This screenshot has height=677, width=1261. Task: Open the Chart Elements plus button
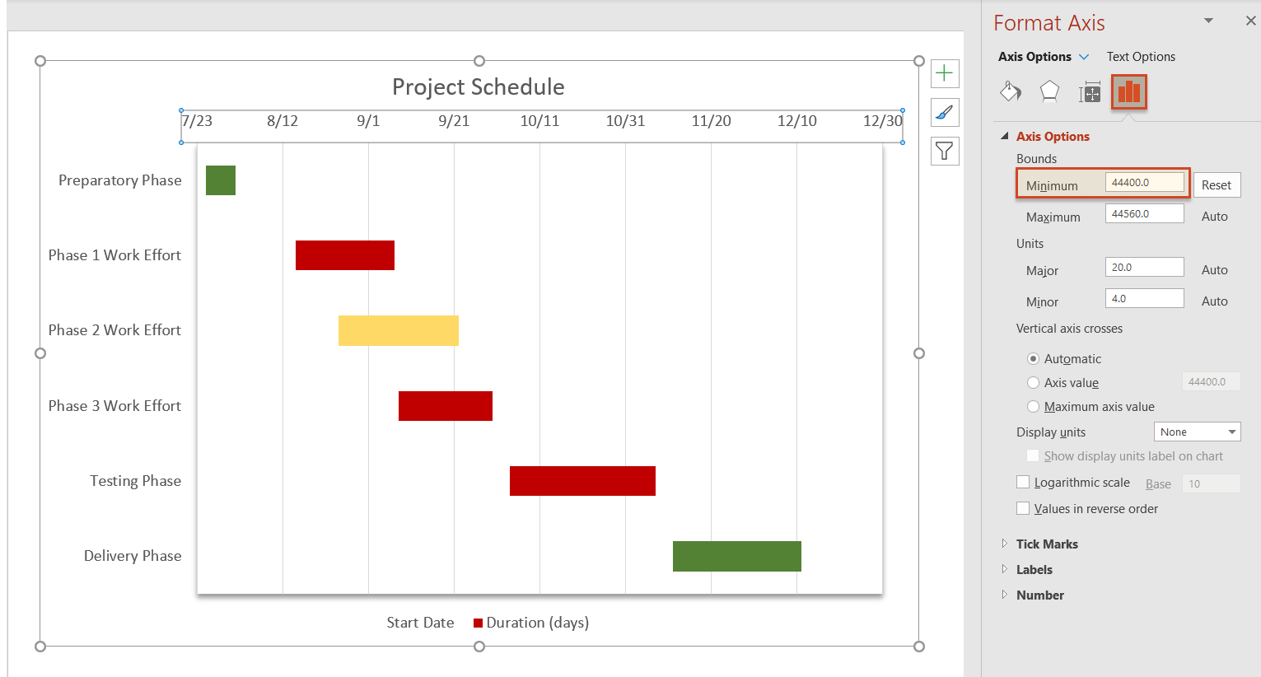pyautogui.click(x=944, y=73)
